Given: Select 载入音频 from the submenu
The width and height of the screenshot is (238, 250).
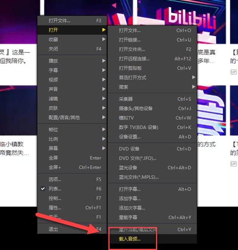Looking at the screenshot, I should (130, 239).
